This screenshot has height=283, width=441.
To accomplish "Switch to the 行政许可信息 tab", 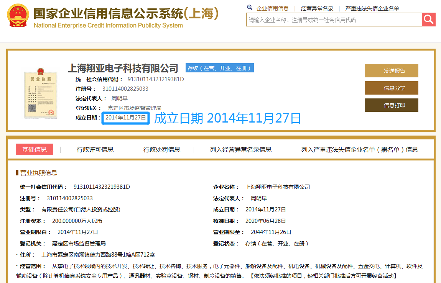I will click(95, 149).
